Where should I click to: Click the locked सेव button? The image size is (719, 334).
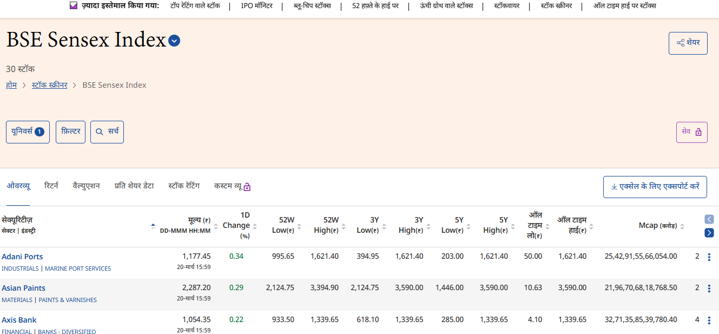point(691,132)
